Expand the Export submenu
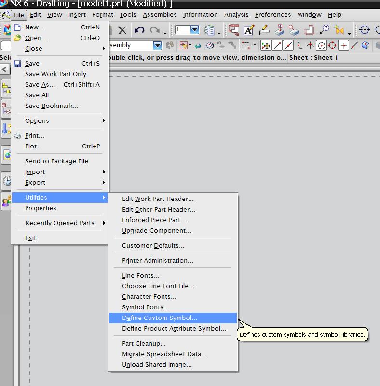The image size is (380, 386). (x=59, y=183)
